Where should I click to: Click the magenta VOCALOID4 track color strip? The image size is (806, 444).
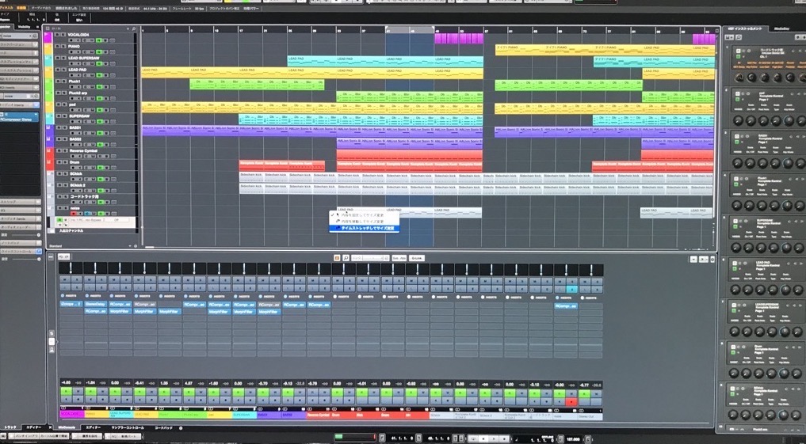click(48, 37)
